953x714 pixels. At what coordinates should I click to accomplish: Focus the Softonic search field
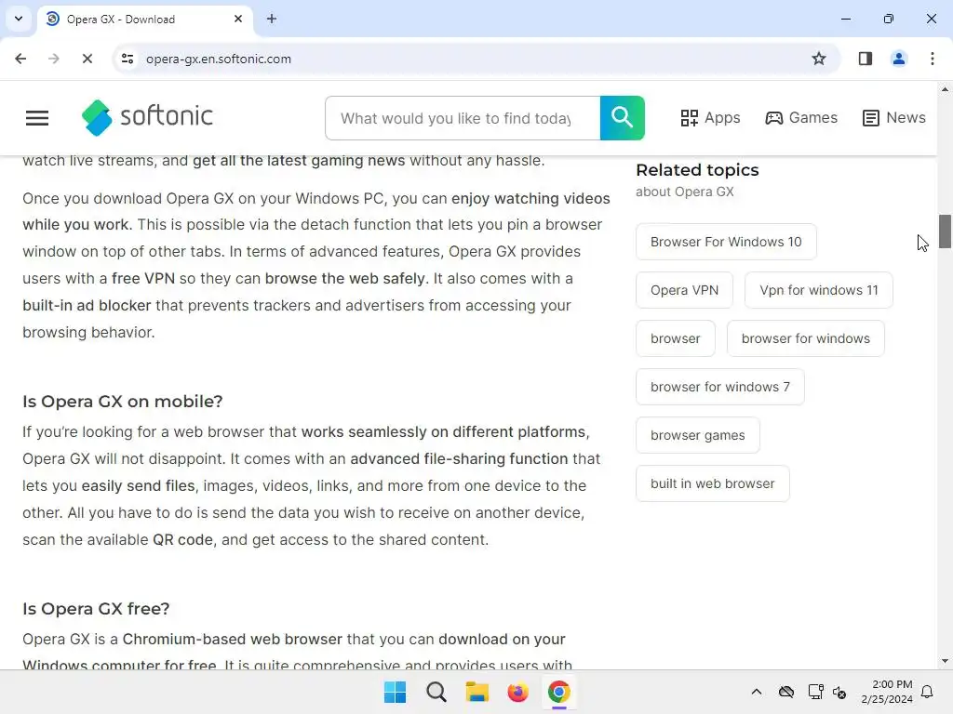463,118
